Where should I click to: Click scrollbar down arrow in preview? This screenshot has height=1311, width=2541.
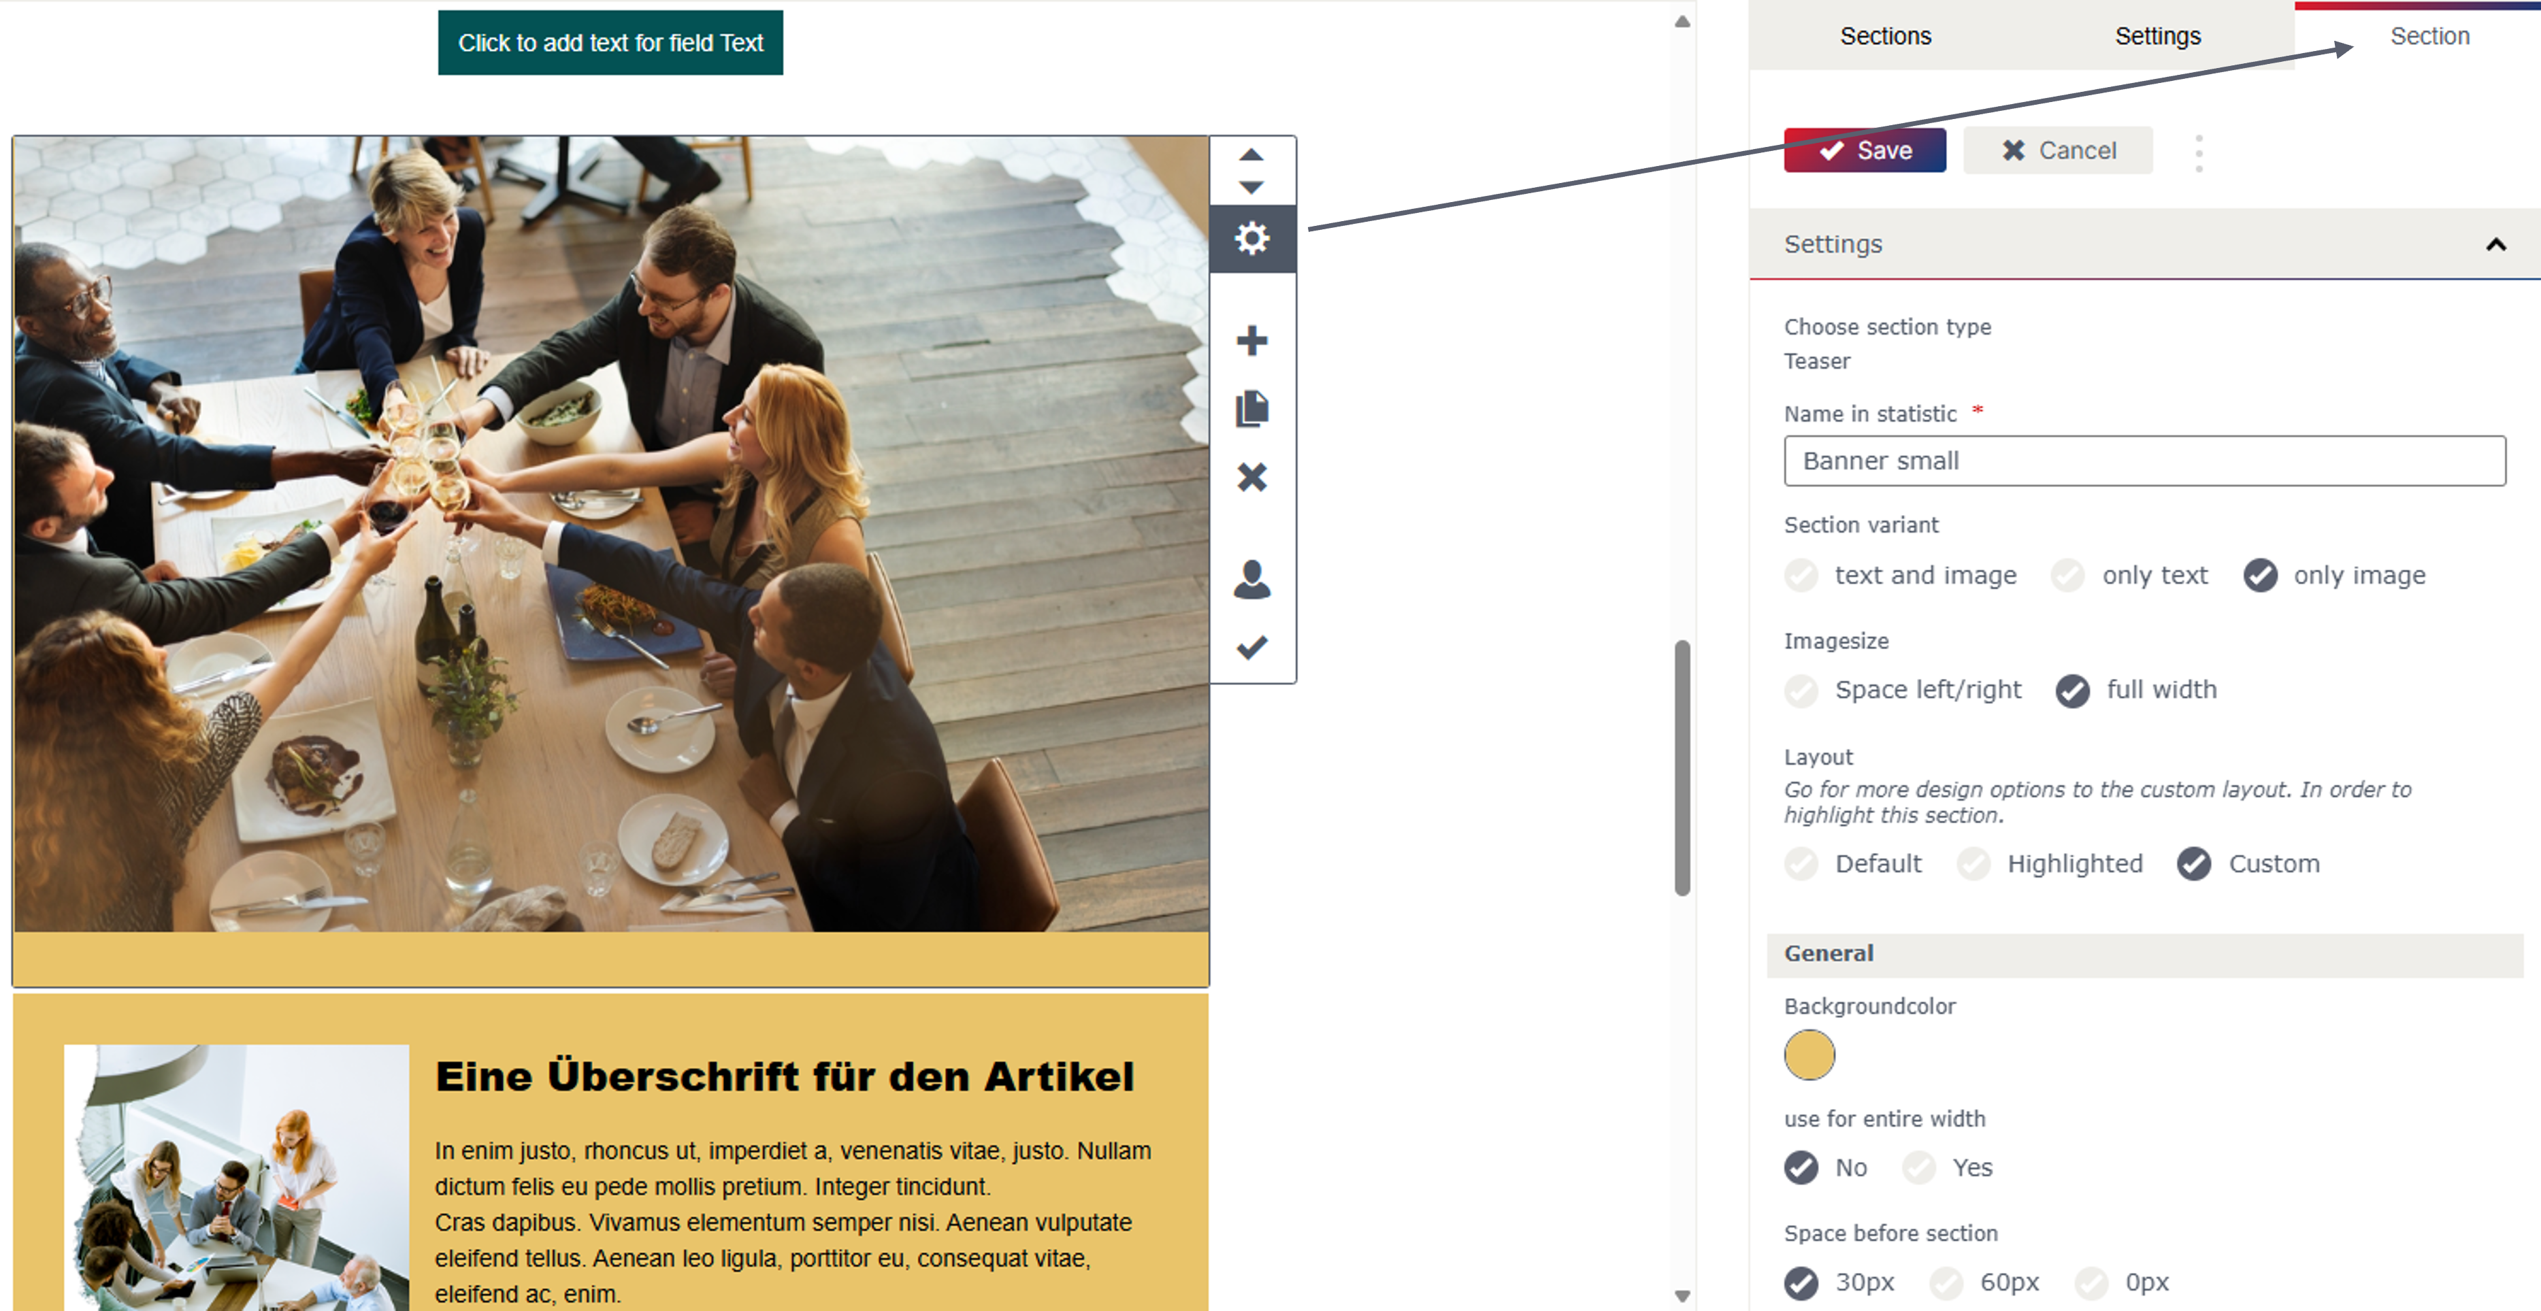(1682, 1295)
